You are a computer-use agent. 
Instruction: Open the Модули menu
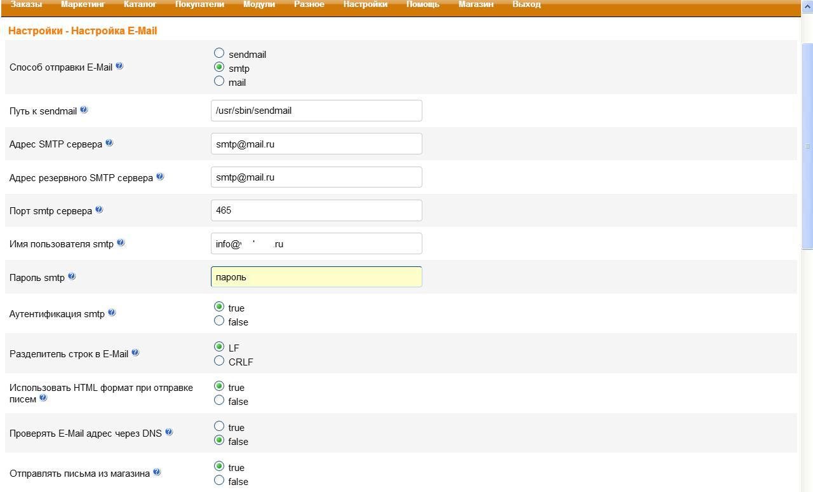259,4
